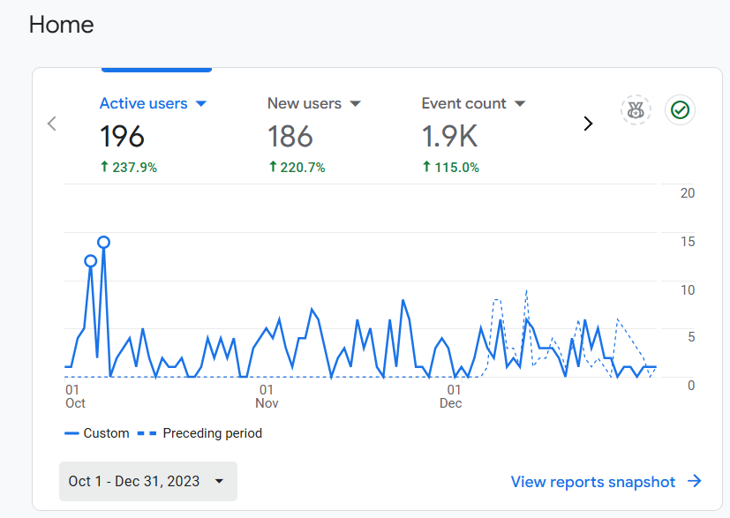Open the medal insights icon
Image resolution: width=730 pixels, height=518 pixels.
click(636, 110)
